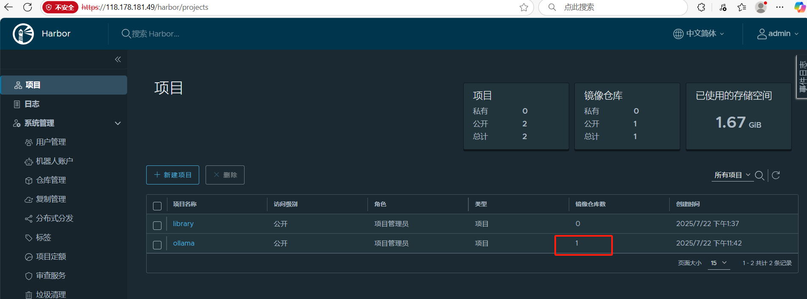807x299 pixels.
Task: Refresh the project list
Action: coord(776,175)
